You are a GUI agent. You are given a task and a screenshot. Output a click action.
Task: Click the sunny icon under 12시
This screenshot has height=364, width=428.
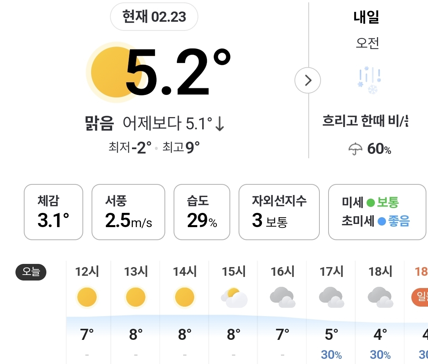pyautogui.click(x=87, y=298)
